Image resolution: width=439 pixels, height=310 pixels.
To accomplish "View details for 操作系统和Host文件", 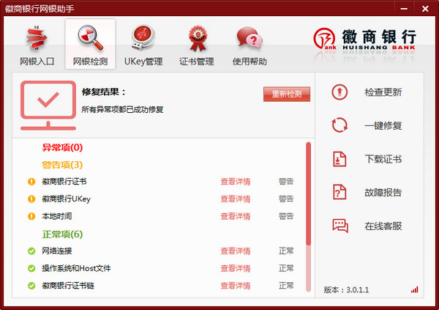I will [235, 268].
